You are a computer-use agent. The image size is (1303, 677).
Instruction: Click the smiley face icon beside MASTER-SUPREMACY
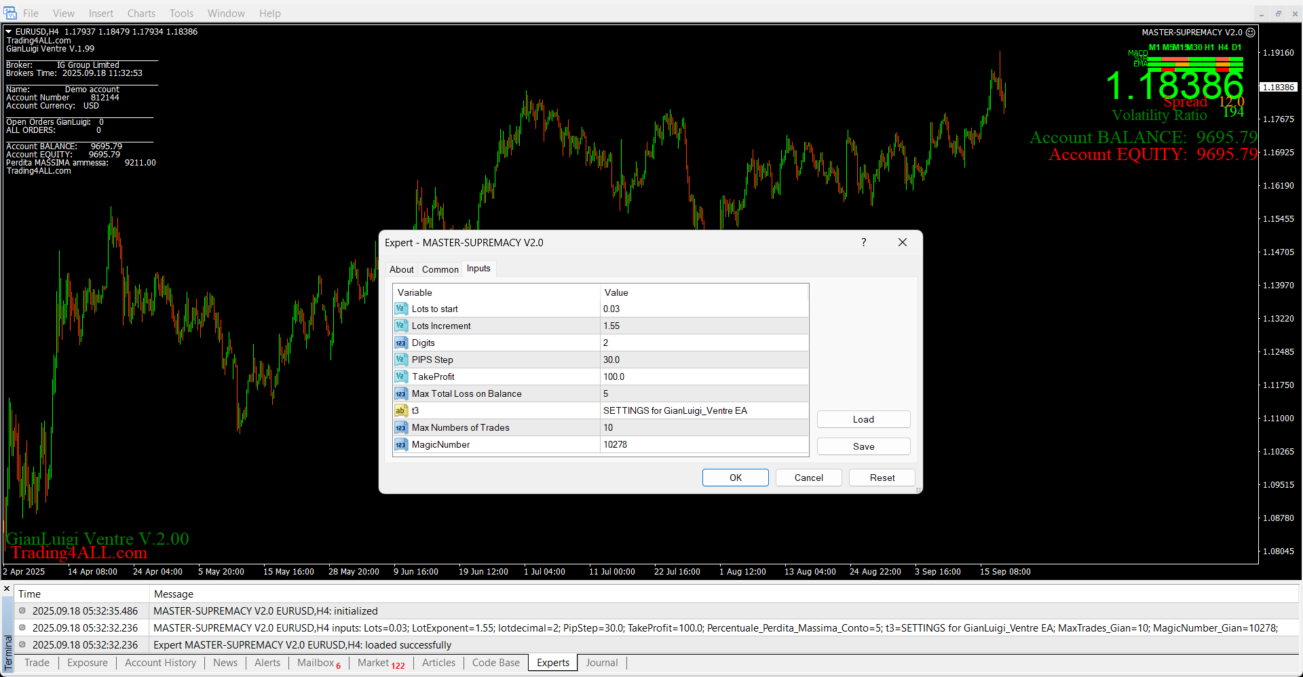click(1250, 33)
